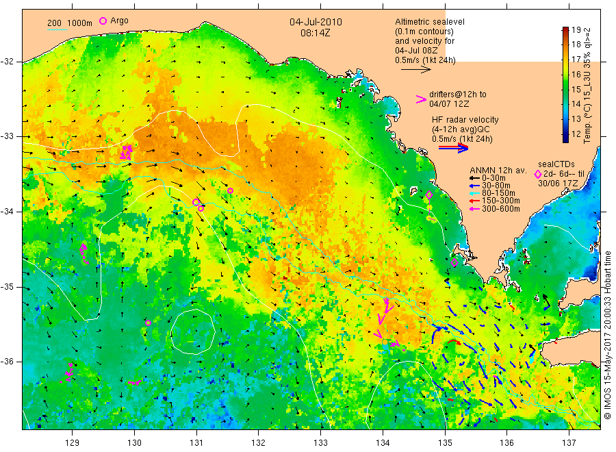Click the colorbar value 19
Image resolution: width=616 pixels, height=452 pixels.
pyautogui.click(x=576, y=30)
